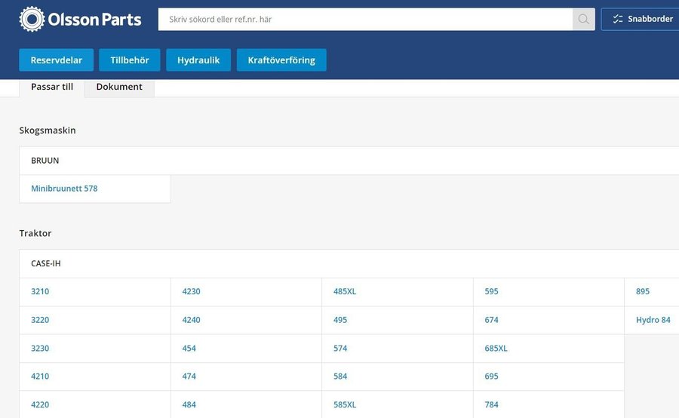The image size is (679, 418).
Task: Open the Kraftöverföring category menu
Action: [x=281, y=60]
